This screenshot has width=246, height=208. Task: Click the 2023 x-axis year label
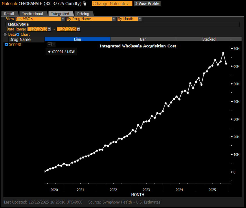coord(146,190)
